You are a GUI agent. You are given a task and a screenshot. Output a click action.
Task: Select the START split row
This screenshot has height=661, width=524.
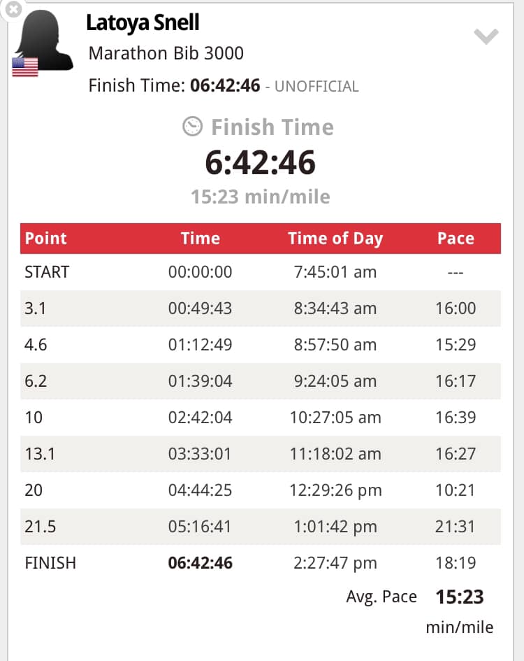tap(261, 272)
